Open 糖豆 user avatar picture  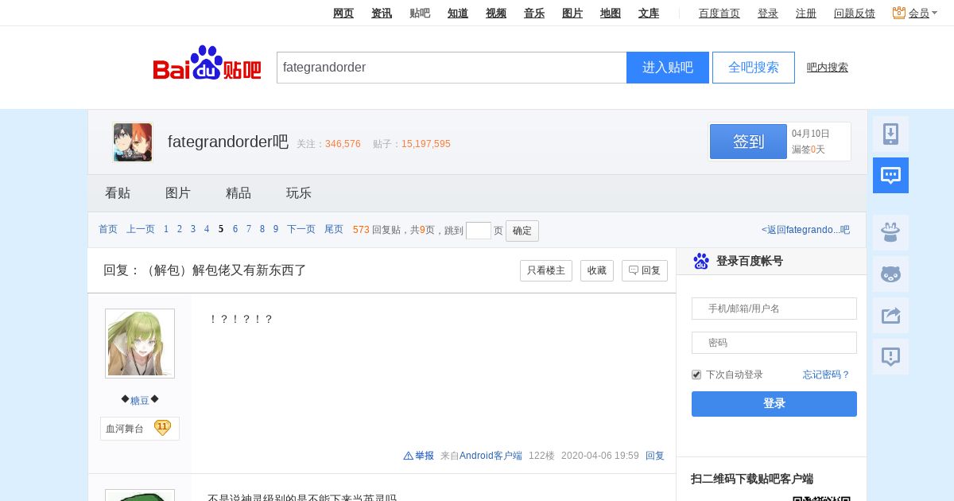click(x=140, y=344)
